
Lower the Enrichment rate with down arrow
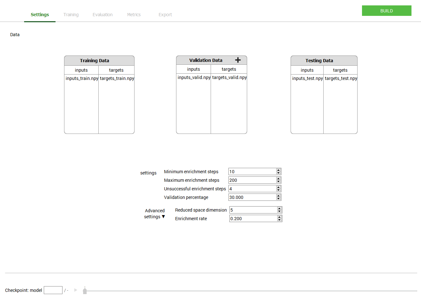tap(280, 220)
